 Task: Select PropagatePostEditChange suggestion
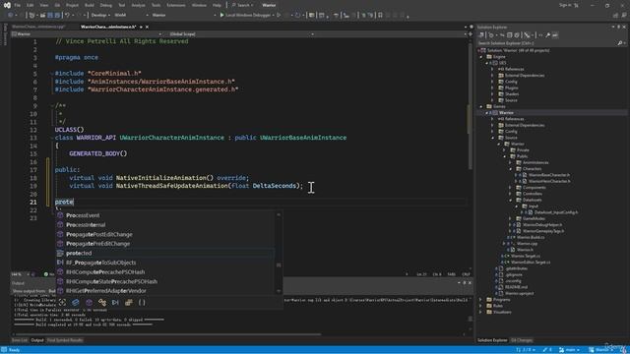(164, 234)
